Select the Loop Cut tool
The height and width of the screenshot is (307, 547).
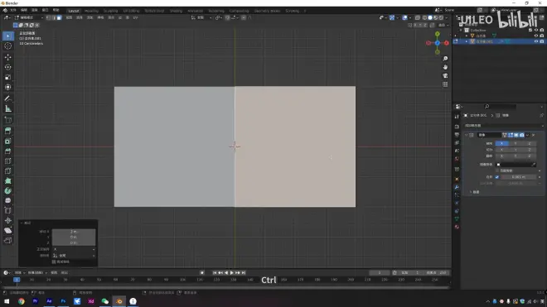pyautogui.click(x=8, y=161)
